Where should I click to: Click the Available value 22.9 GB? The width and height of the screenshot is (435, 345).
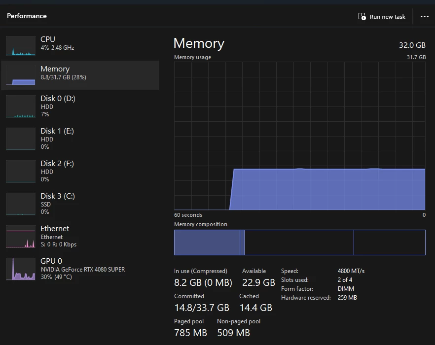coord(258,282)
